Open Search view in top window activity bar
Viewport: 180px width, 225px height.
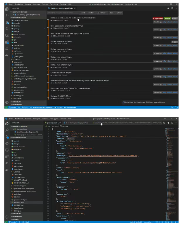(7, 15)
